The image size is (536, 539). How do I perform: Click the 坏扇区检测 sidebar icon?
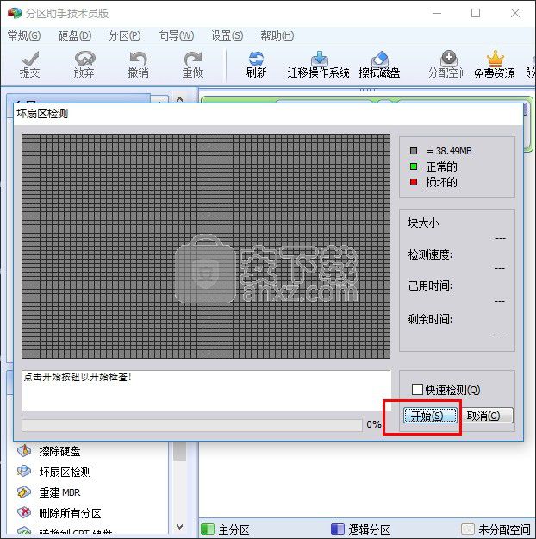pyautogui.click(x=24, y=471)
